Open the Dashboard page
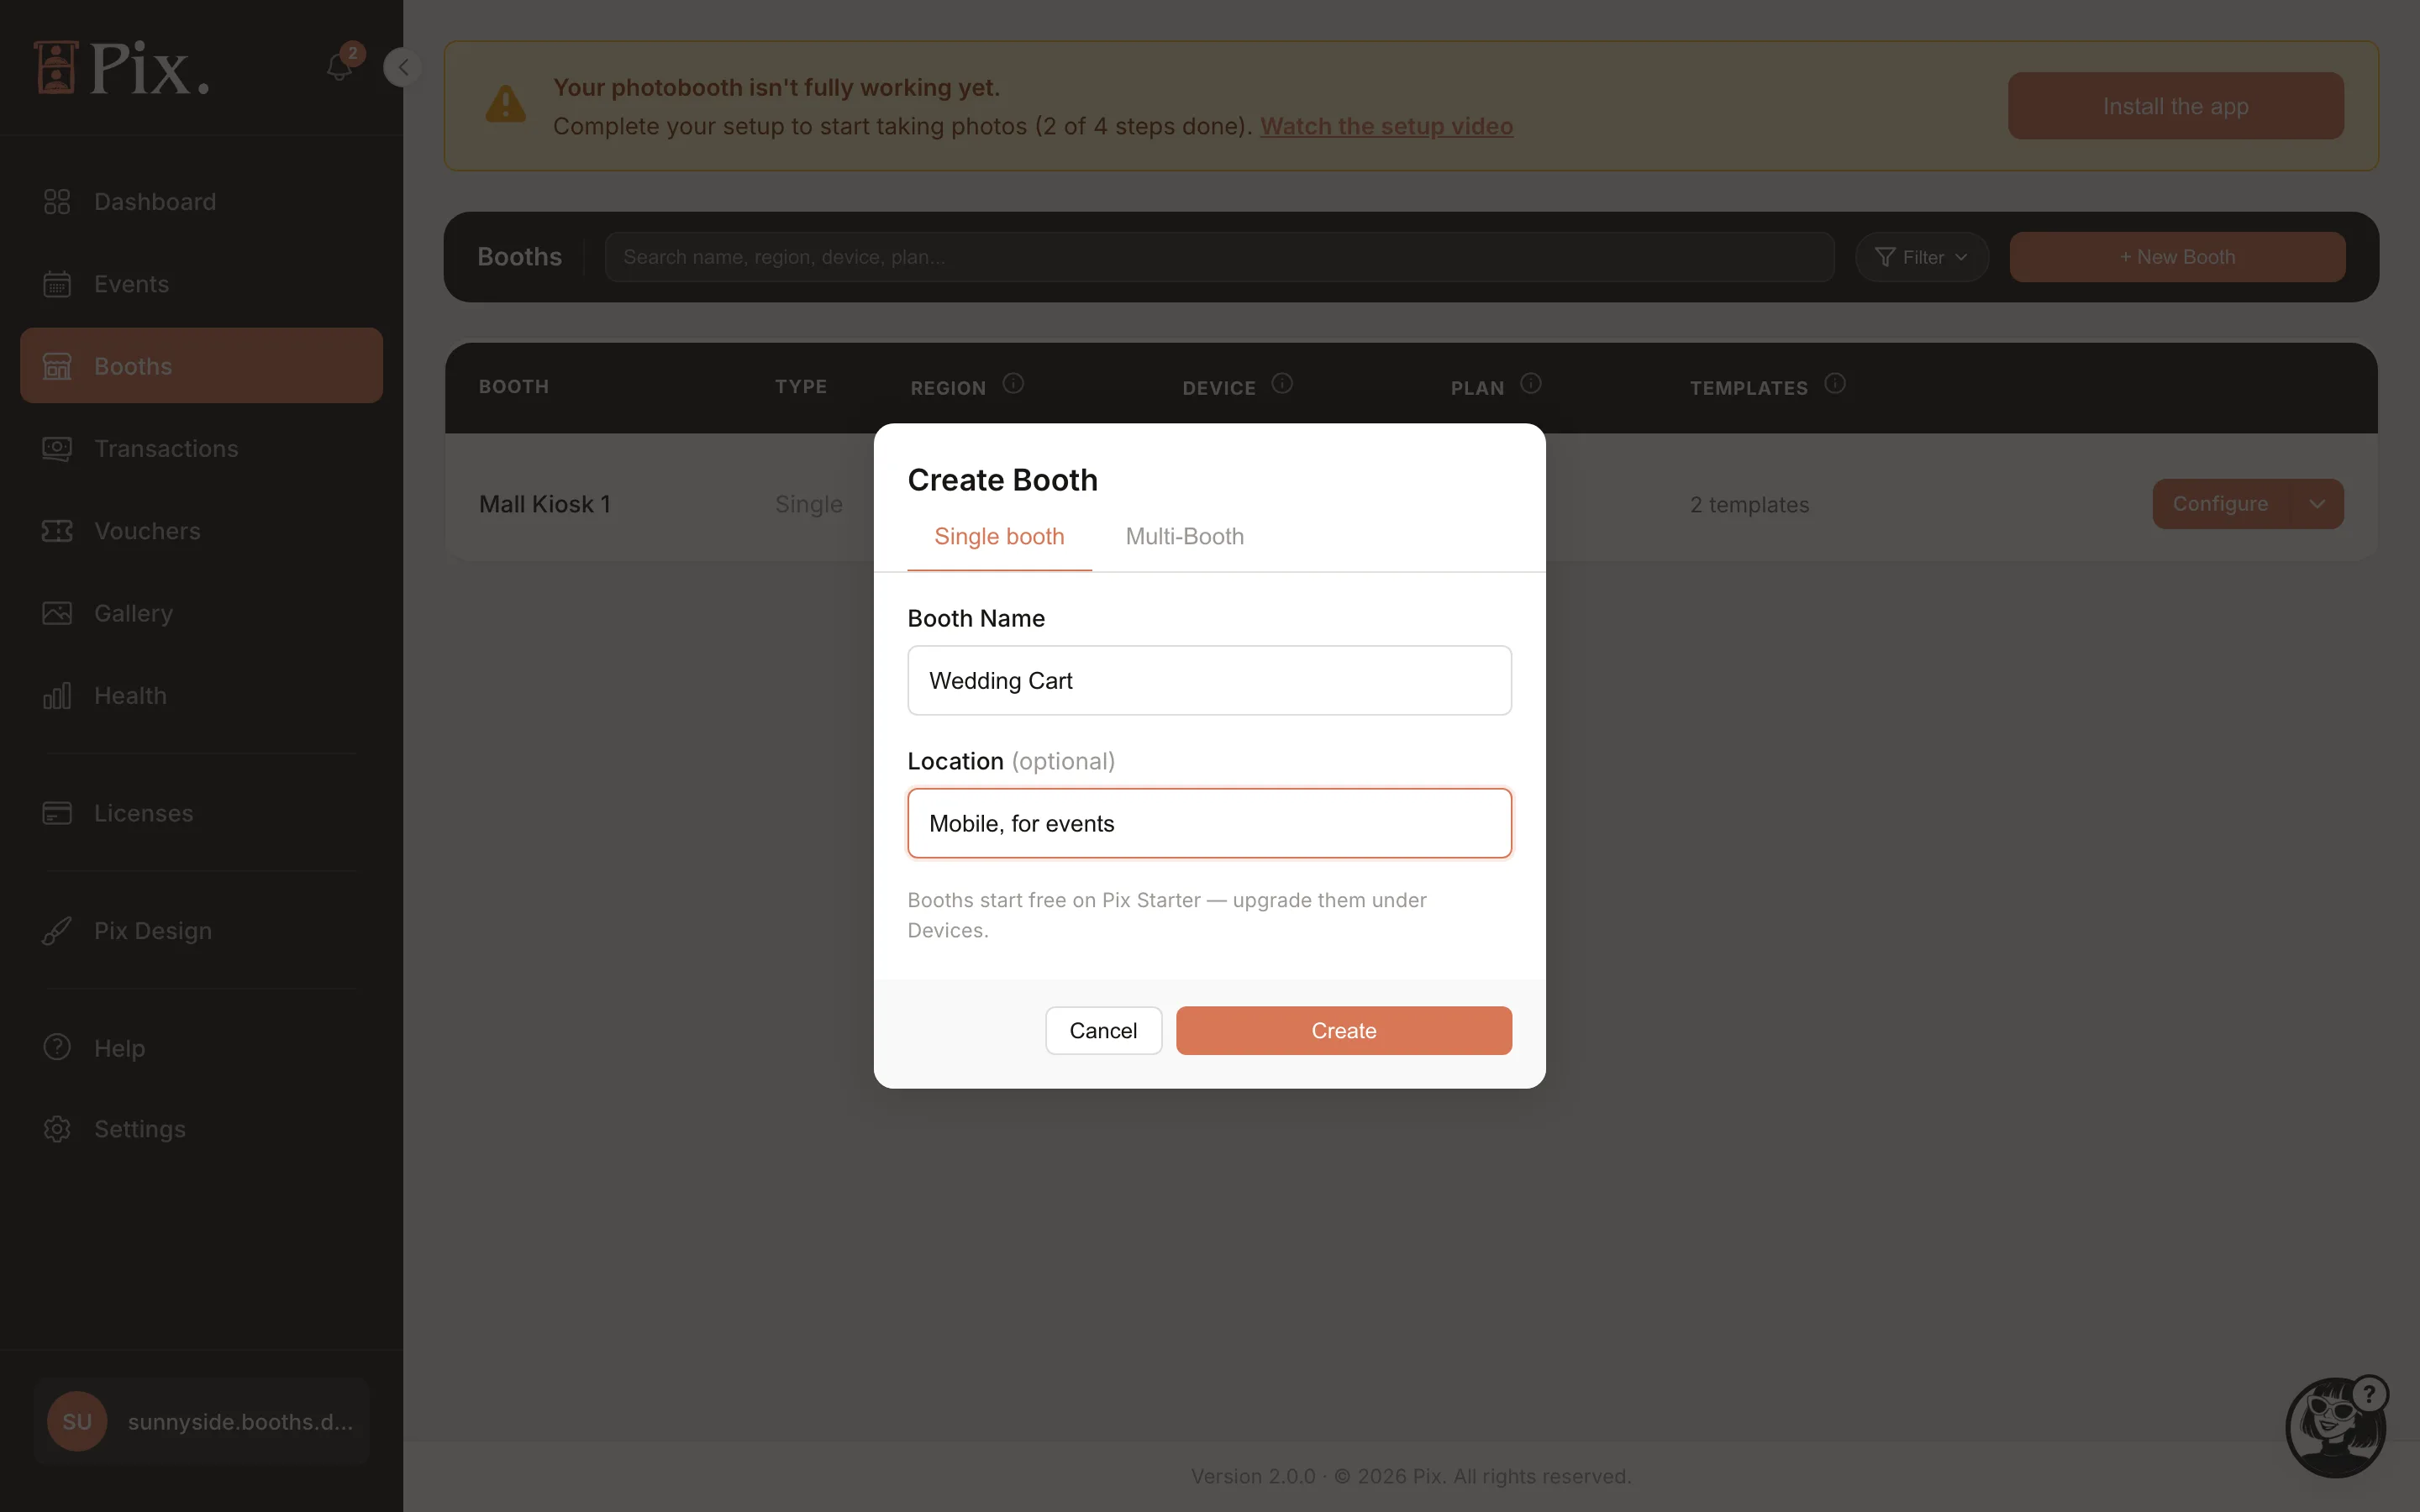 tap(201, 202)
